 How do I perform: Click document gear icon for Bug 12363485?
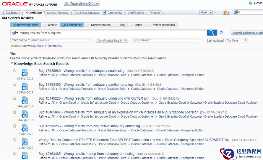25,156
